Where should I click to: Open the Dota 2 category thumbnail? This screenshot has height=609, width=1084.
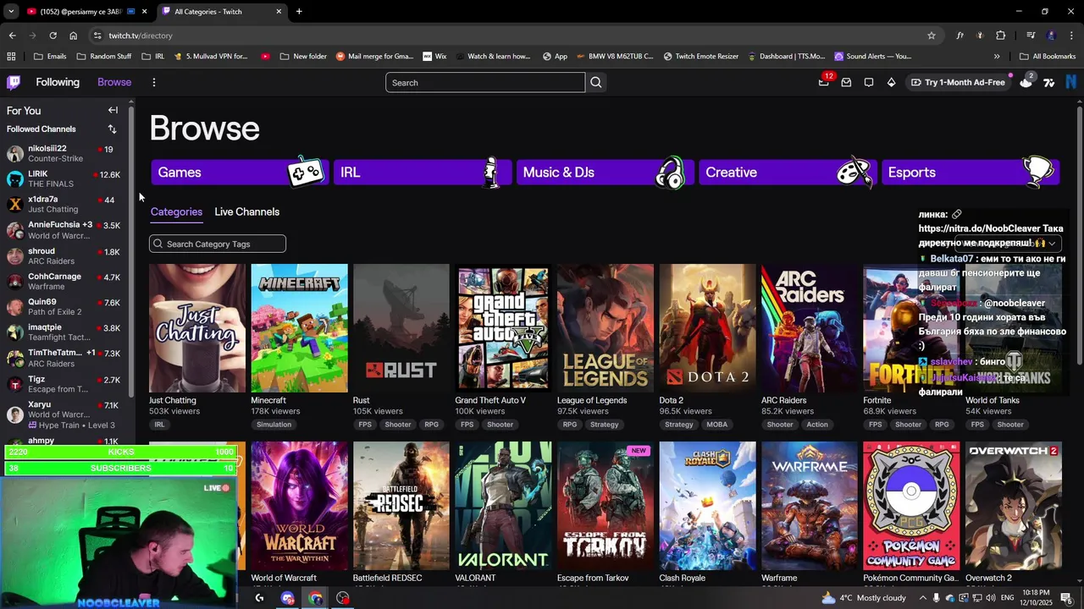[707, 327]
